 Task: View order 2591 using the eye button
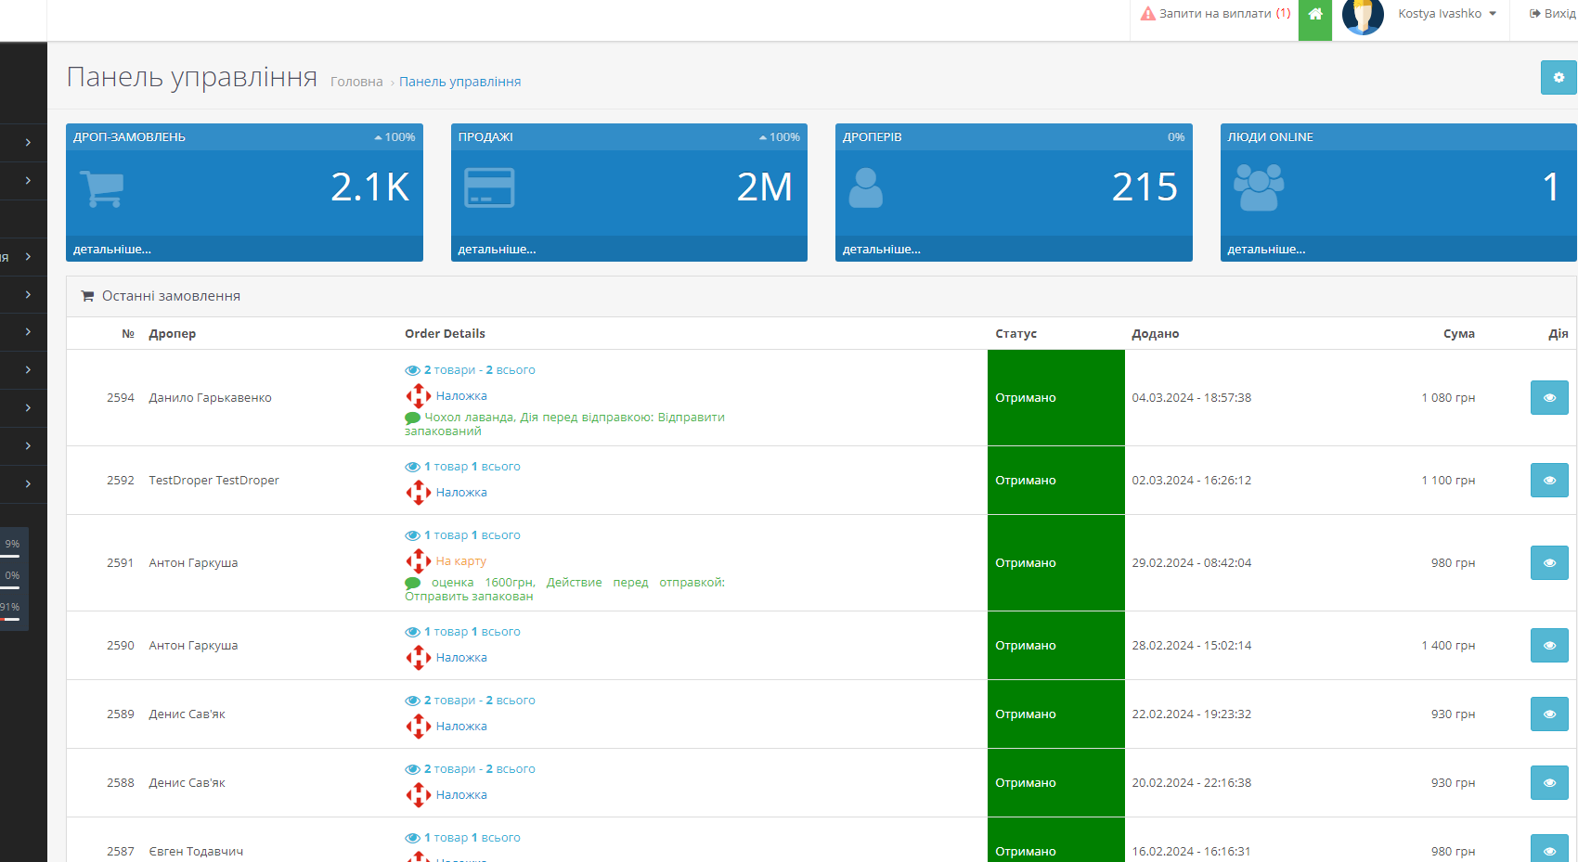pyautogui.click(x=1548, y=563)
